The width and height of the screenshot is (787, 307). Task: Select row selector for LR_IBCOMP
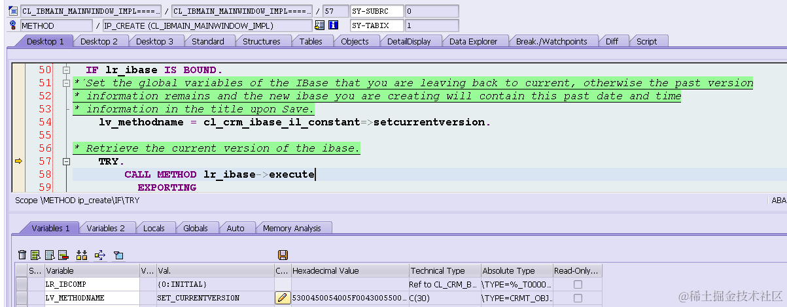22,284
